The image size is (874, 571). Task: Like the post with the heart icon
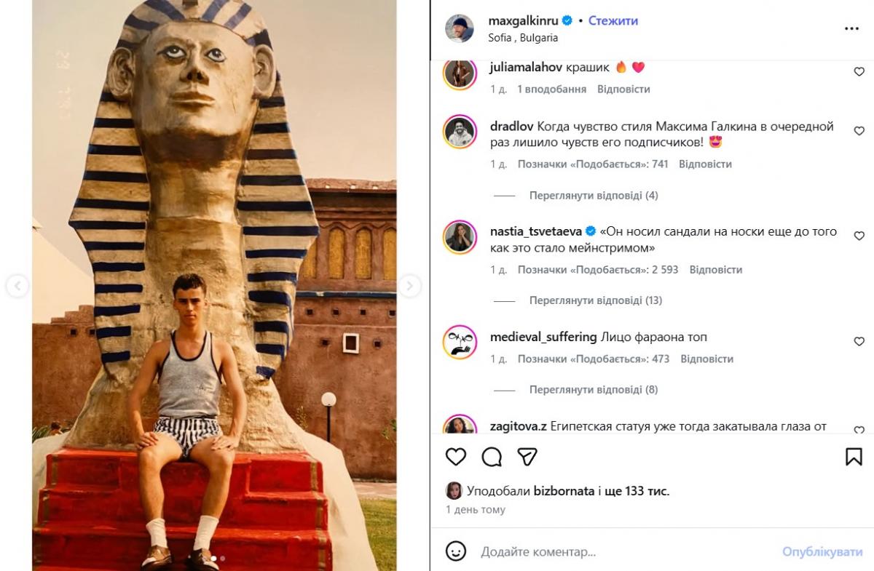click(456, 457)
